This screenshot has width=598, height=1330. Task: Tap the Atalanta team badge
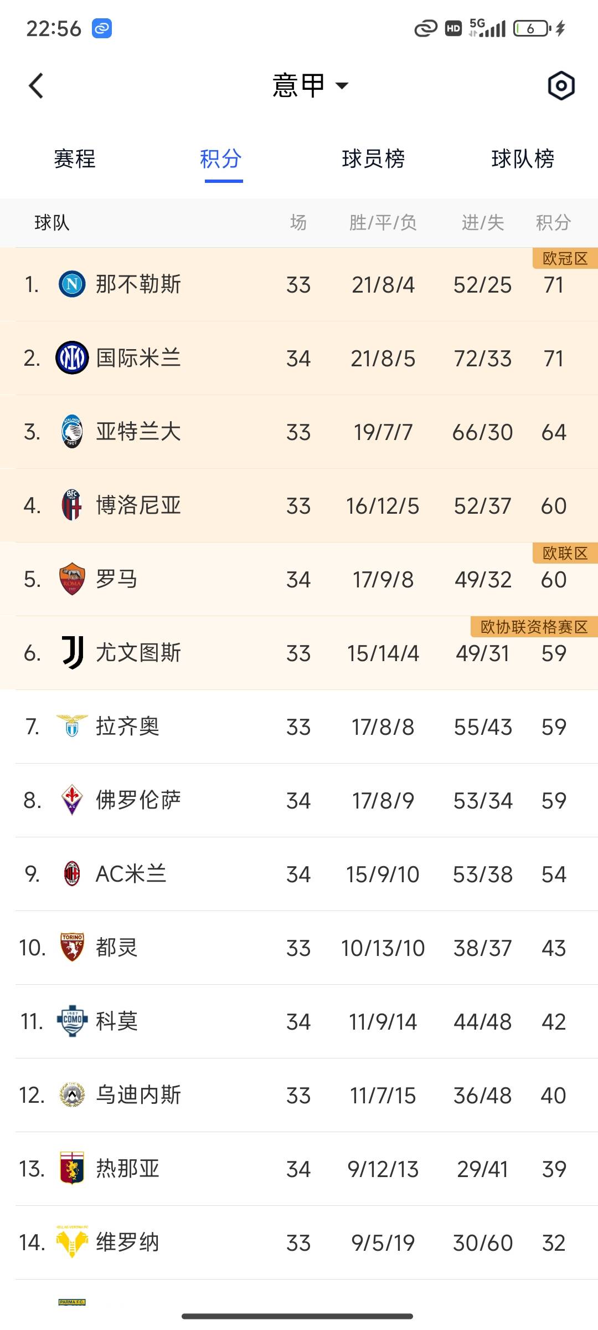72,432
